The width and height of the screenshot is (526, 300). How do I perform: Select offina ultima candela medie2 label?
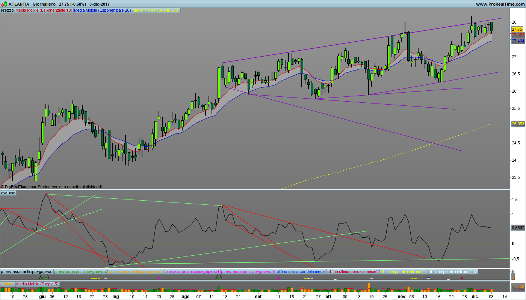click(353, 271)
